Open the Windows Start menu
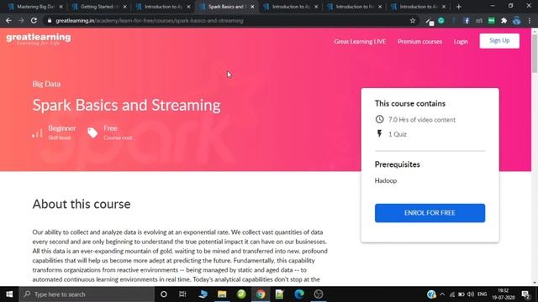 [9, 294]
